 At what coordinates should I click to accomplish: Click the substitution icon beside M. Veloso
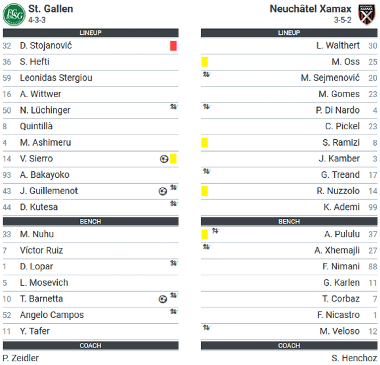tap(206, 327)
